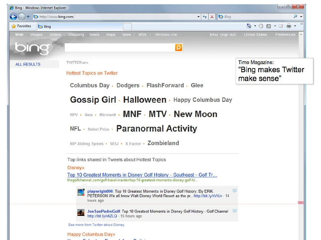Image resolution: width=321 pixels, height=240 pixels.
Task: Open Preferences link
Action: (285, 35)
